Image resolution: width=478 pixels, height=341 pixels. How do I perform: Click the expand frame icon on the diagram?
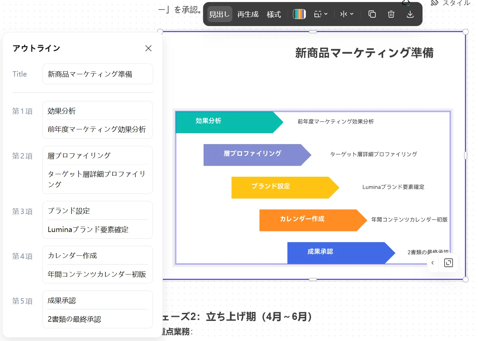[x=448, y=263]
